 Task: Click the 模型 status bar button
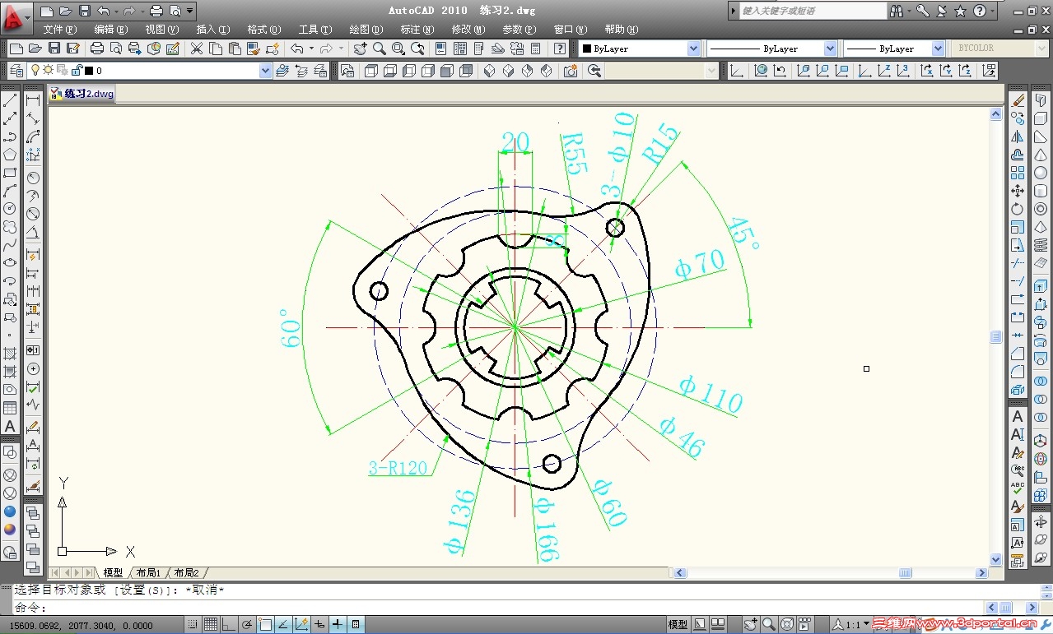click(x=678, y=624)
